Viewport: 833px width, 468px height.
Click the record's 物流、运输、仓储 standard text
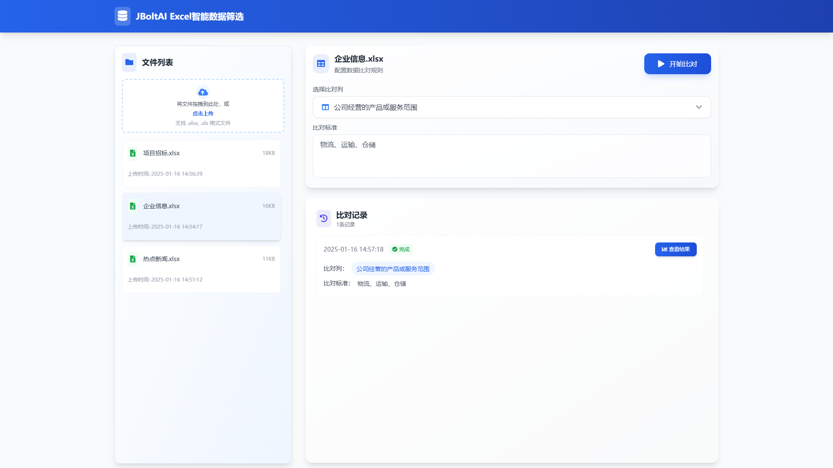(x=382, y=284)
